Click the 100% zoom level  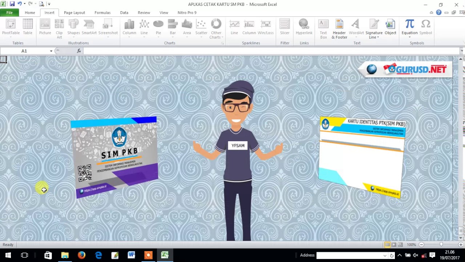click(411, 245)
